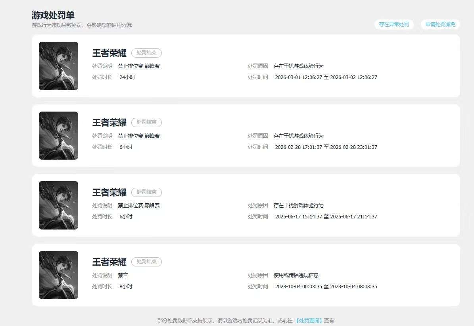
Task: Click 6小时 duration on the 2026-02-28 card
Action: coord(126,147)
